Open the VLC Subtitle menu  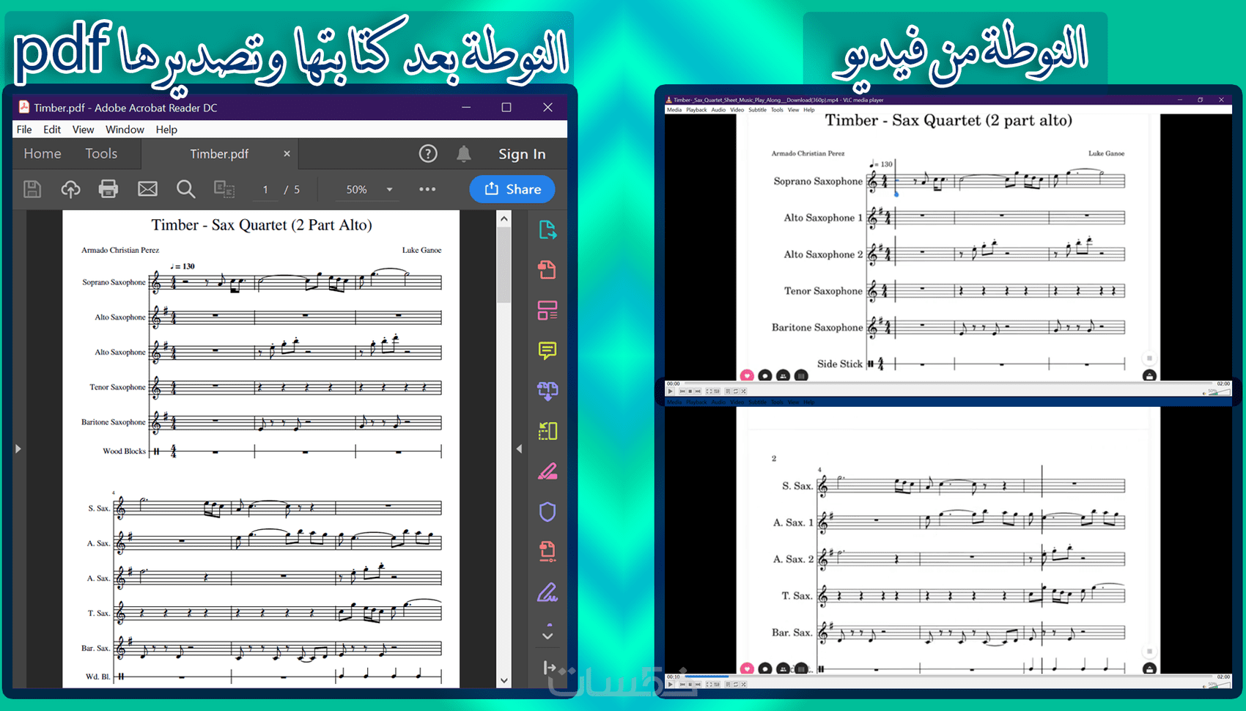click(757, 110)
